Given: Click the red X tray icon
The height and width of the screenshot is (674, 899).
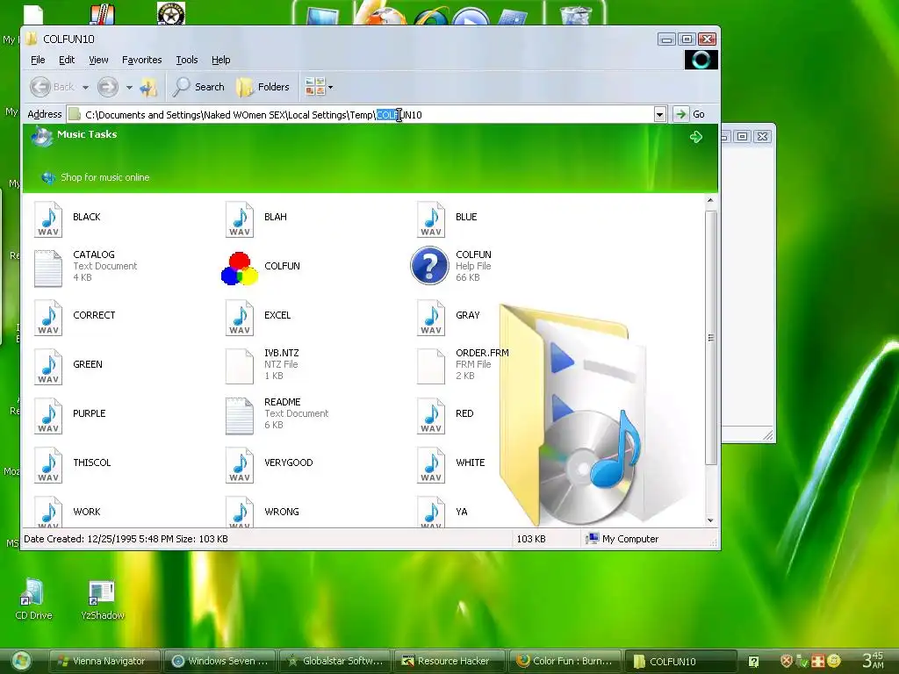Looking at the screenshot, I should 787,662.
